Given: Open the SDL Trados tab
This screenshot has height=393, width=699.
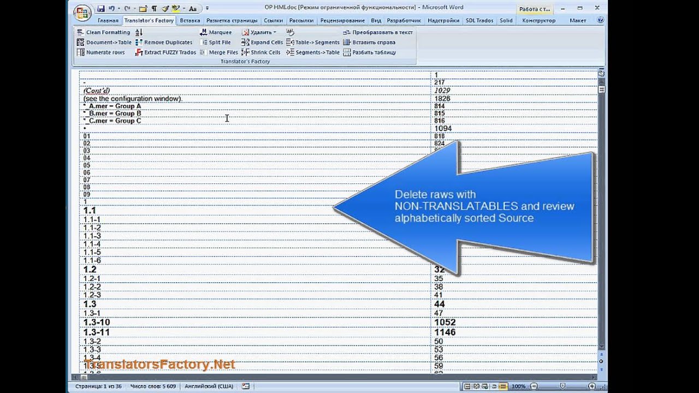Looking at the screenshot, I should [479, 20].
